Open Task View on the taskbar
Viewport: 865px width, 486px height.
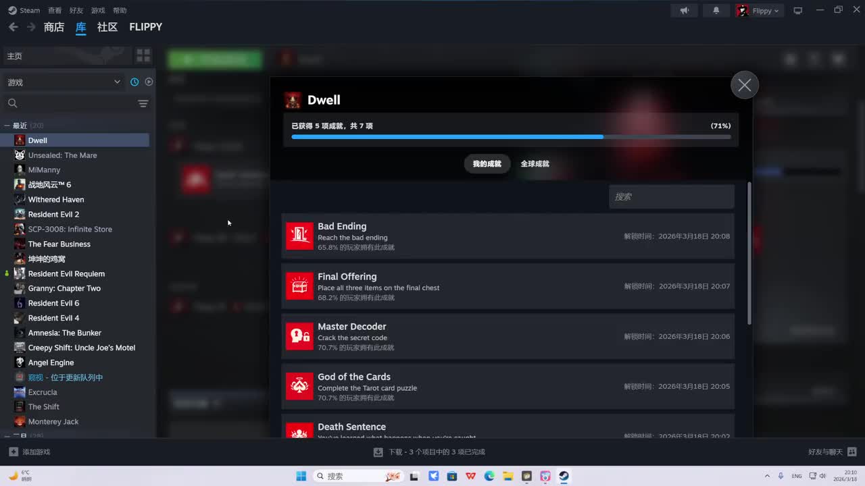414,476
